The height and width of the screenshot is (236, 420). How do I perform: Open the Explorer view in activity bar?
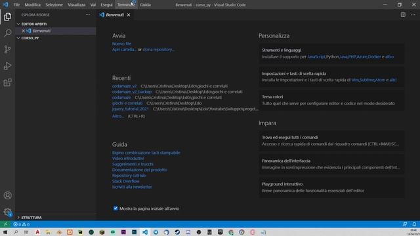click(x=7, y=17)
